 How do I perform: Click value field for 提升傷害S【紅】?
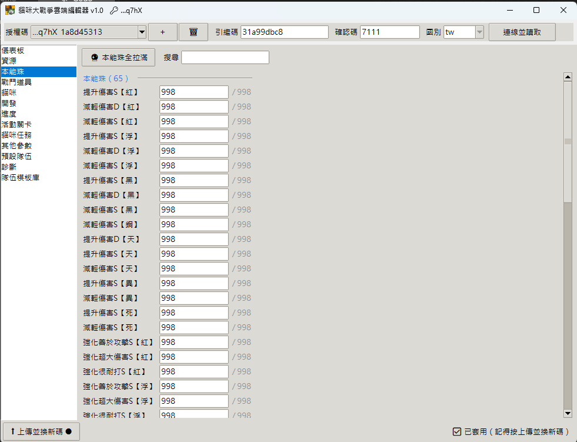(194, 92)
